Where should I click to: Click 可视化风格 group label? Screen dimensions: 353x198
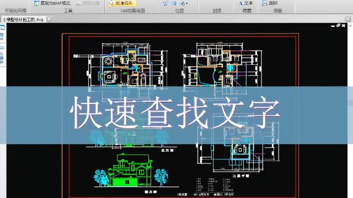15,10
